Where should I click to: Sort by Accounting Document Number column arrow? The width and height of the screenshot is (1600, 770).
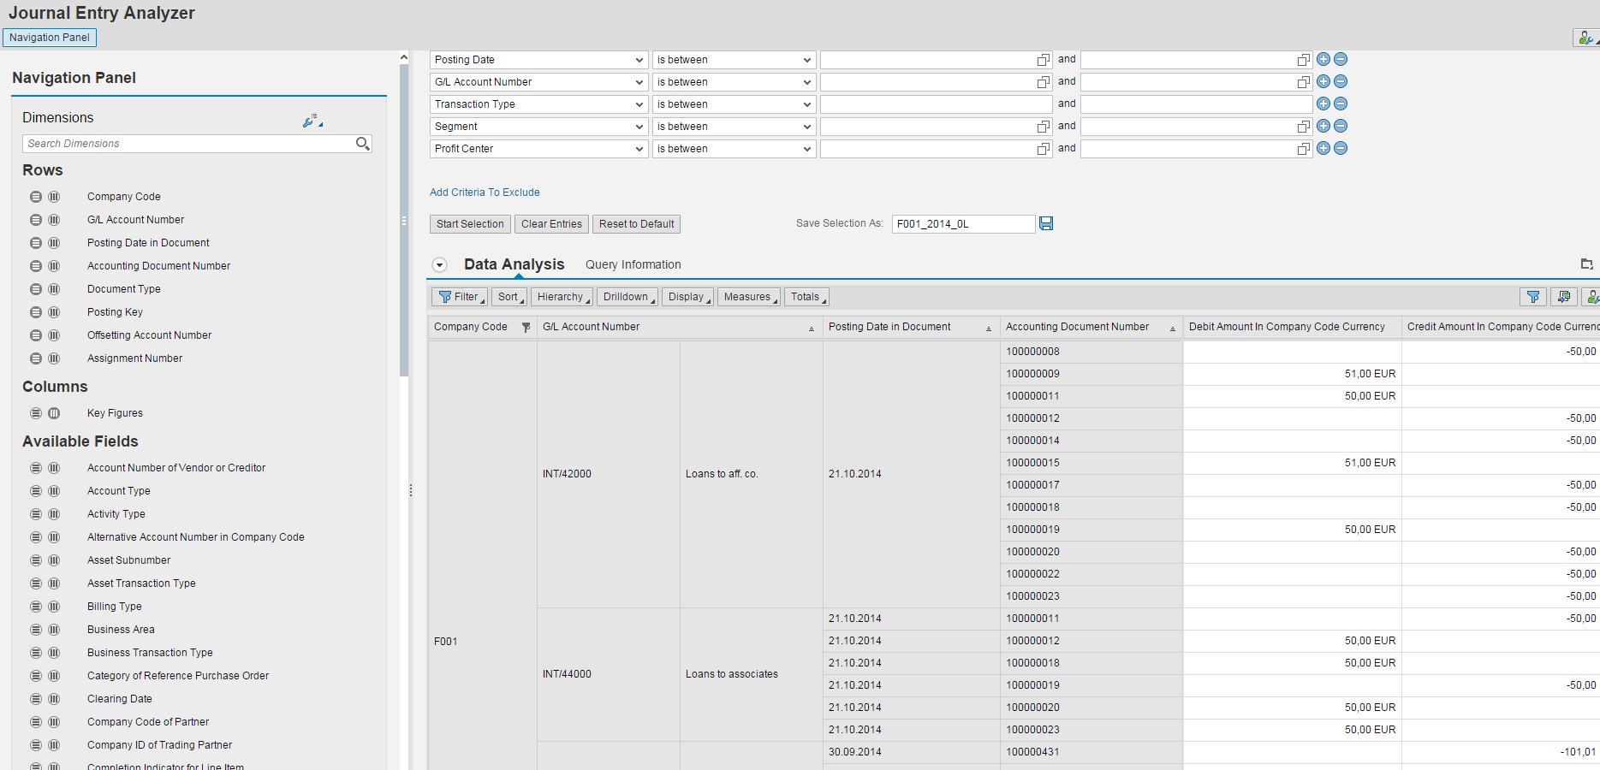tap(1173, 329)
